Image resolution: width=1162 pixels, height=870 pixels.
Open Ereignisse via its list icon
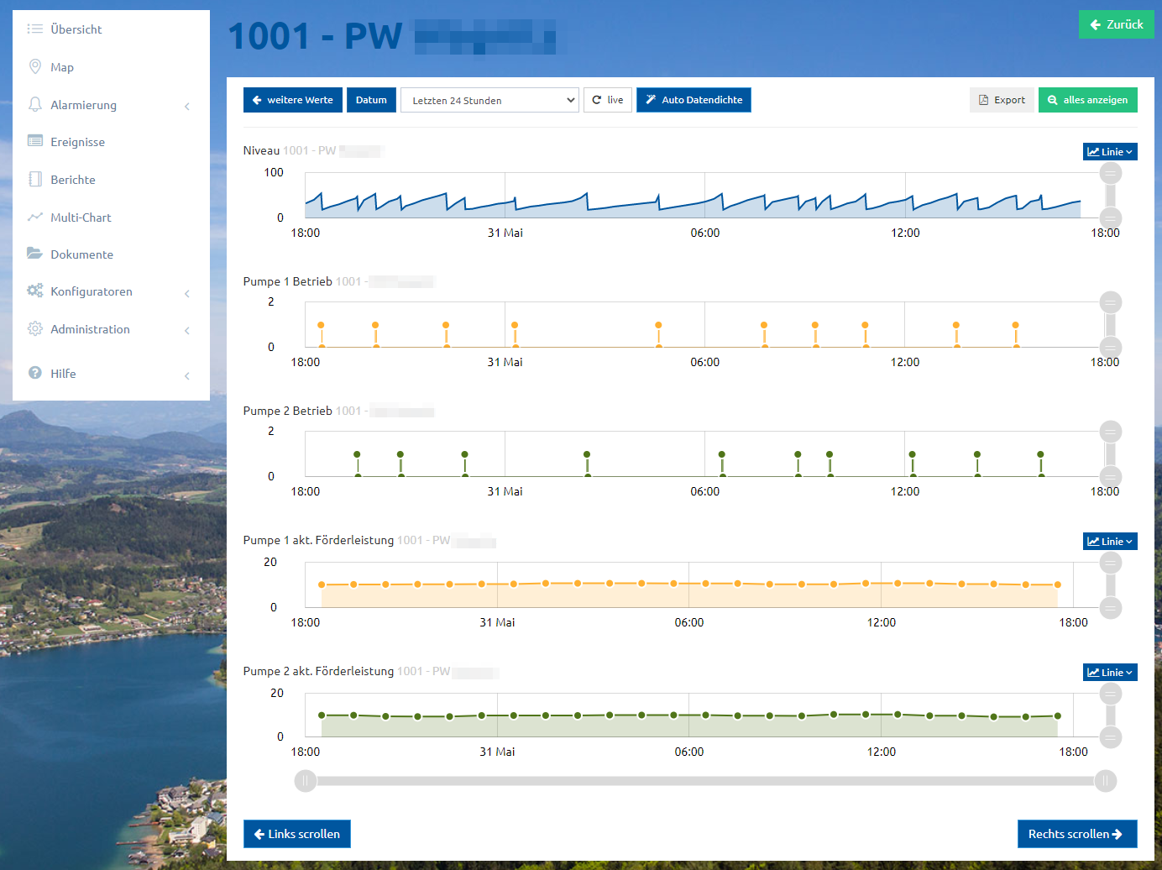pyautogui.click(x=34, y=141)
